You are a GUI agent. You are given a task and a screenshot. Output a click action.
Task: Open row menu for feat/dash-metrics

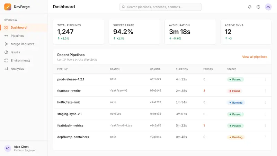coord(265,125)
